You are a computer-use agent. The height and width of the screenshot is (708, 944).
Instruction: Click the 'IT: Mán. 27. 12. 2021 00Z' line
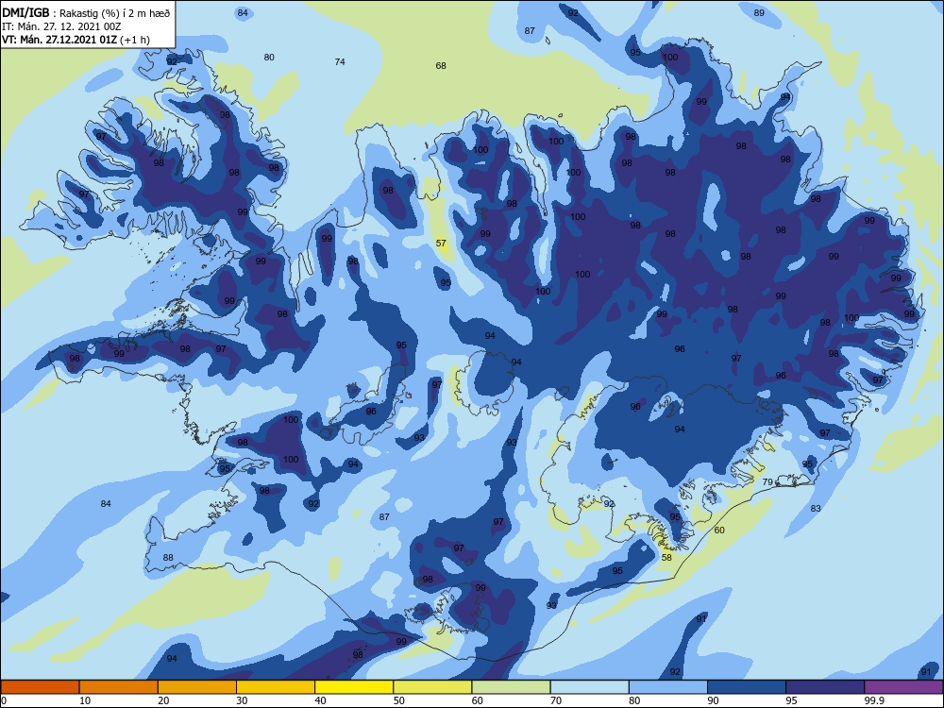(x=61, y=26)
